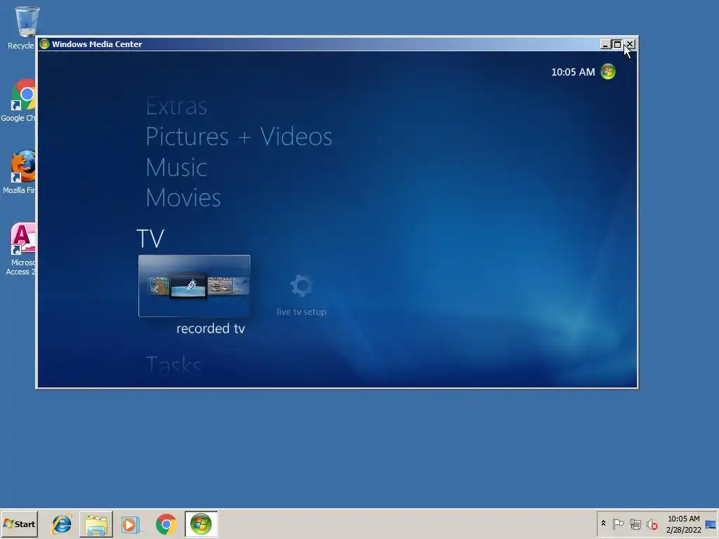The width and height of the screenshot is (719, 539).
Task: Click Show desktop button
Action: tap(711, 524)
